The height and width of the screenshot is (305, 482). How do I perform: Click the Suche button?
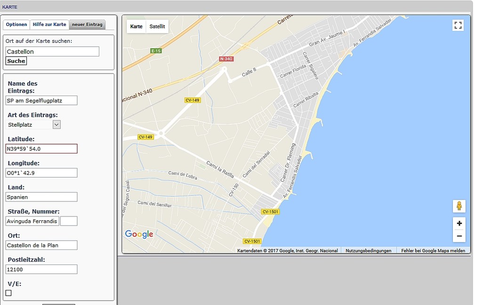pos(16,61)
